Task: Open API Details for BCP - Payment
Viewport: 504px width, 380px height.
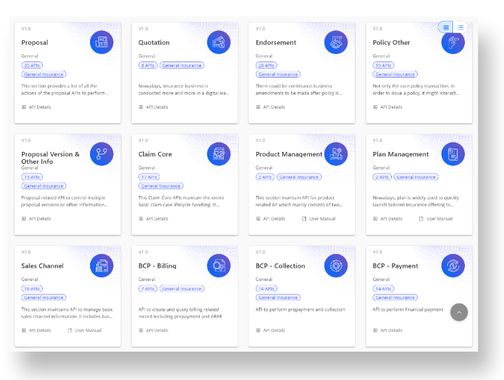Action: [389, 330]
